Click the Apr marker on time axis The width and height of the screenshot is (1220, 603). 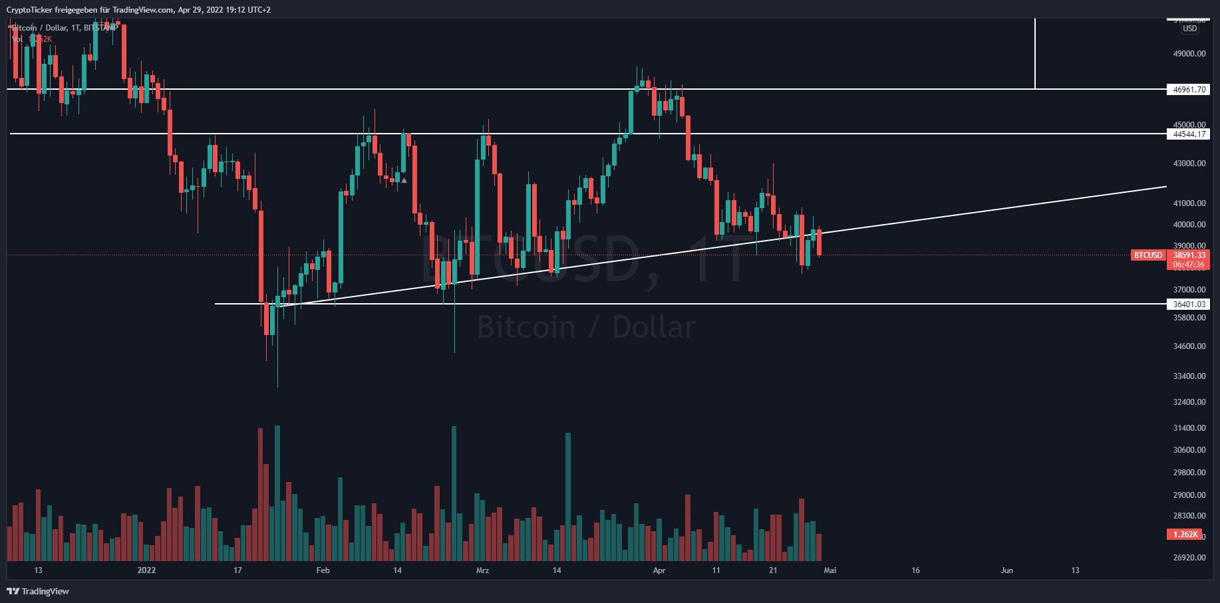tap(659, 570)
